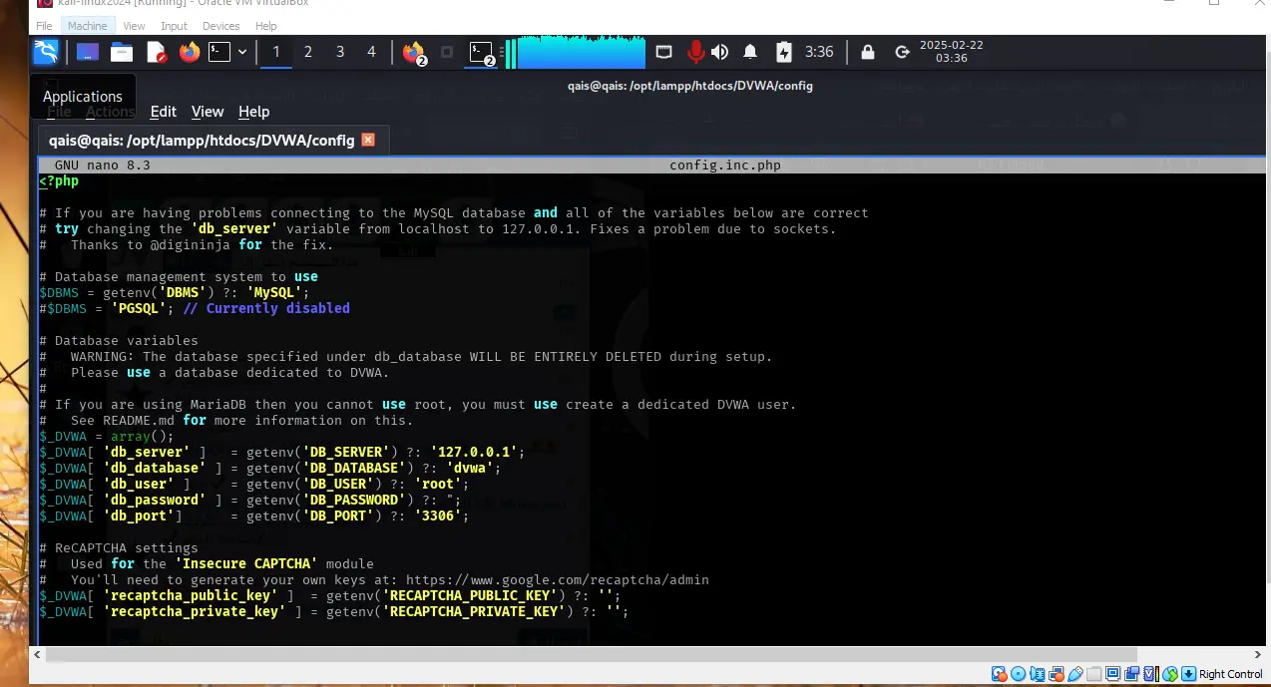Switch to workspace 1
Screen dimensions: 1271x687
click(x=276, y=52)
